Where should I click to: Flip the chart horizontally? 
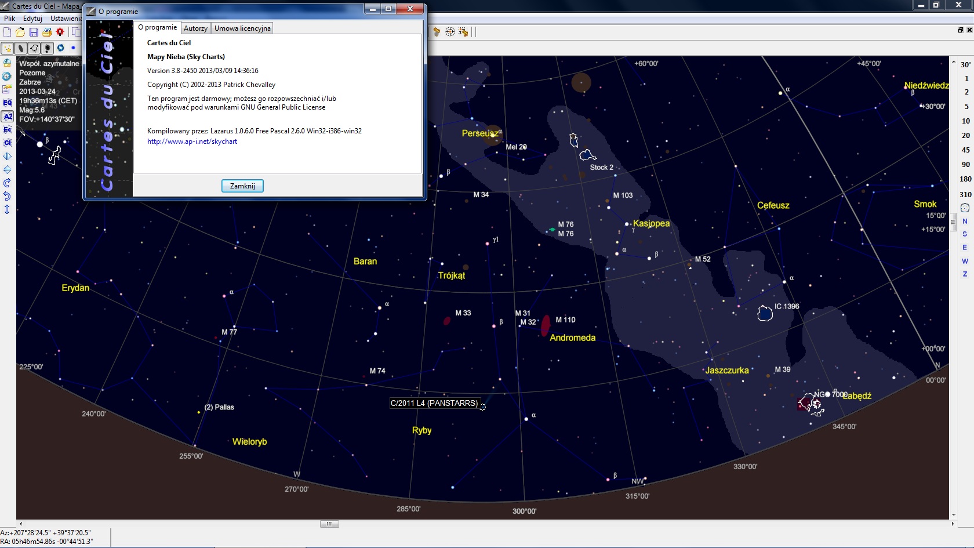[x=7, y=156]
